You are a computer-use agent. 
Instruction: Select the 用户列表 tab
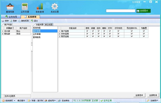pyautogui.click(x=8, y=25)
